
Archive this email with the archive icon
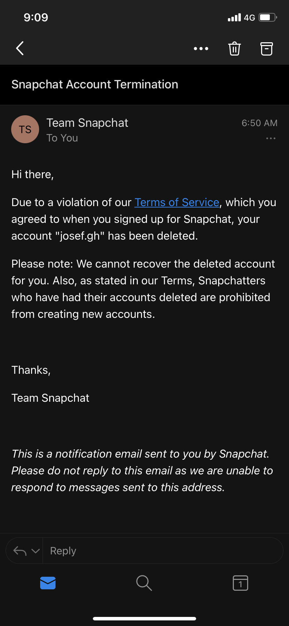[267, 49]
